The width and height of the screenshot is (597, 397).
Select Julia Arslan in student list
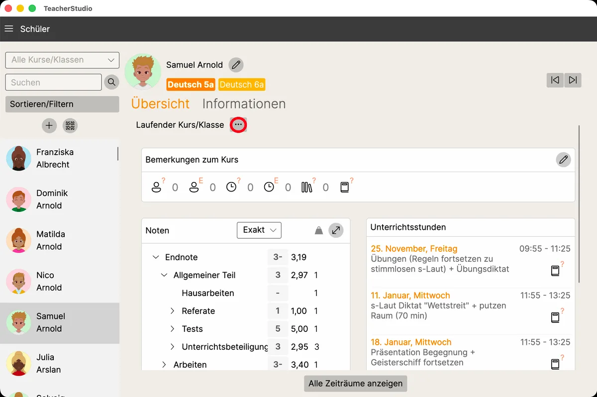(x=60, y=364)
